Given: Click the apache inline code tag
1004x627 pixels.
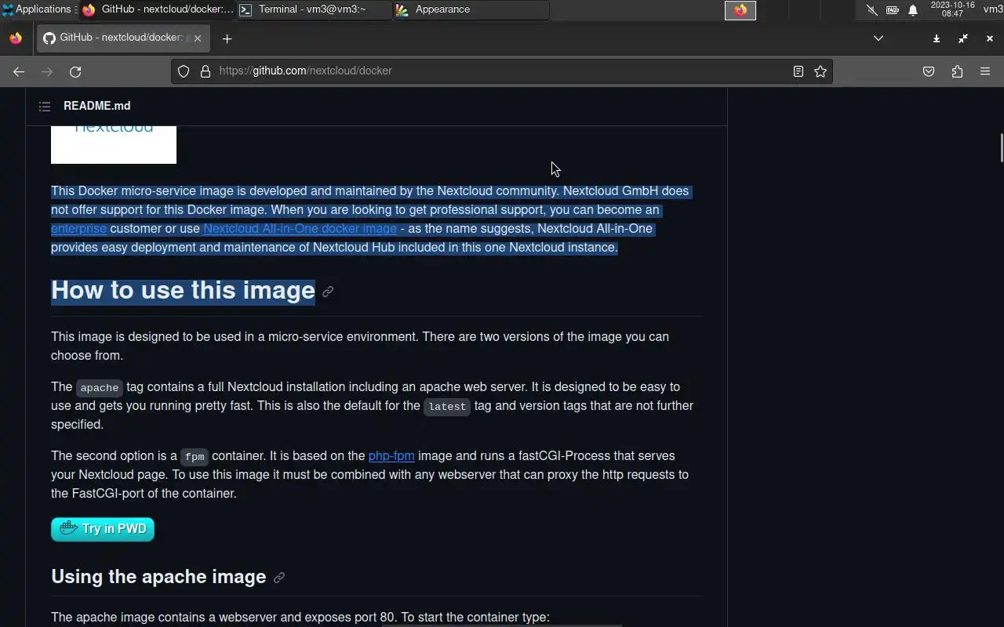Looking at the screenshot, I should point(100,388).
